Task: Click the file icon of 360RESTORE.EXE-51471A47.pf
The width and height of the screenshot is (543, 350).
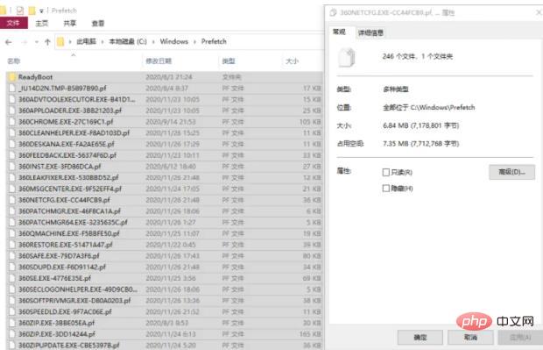Action: coord(12,245)
